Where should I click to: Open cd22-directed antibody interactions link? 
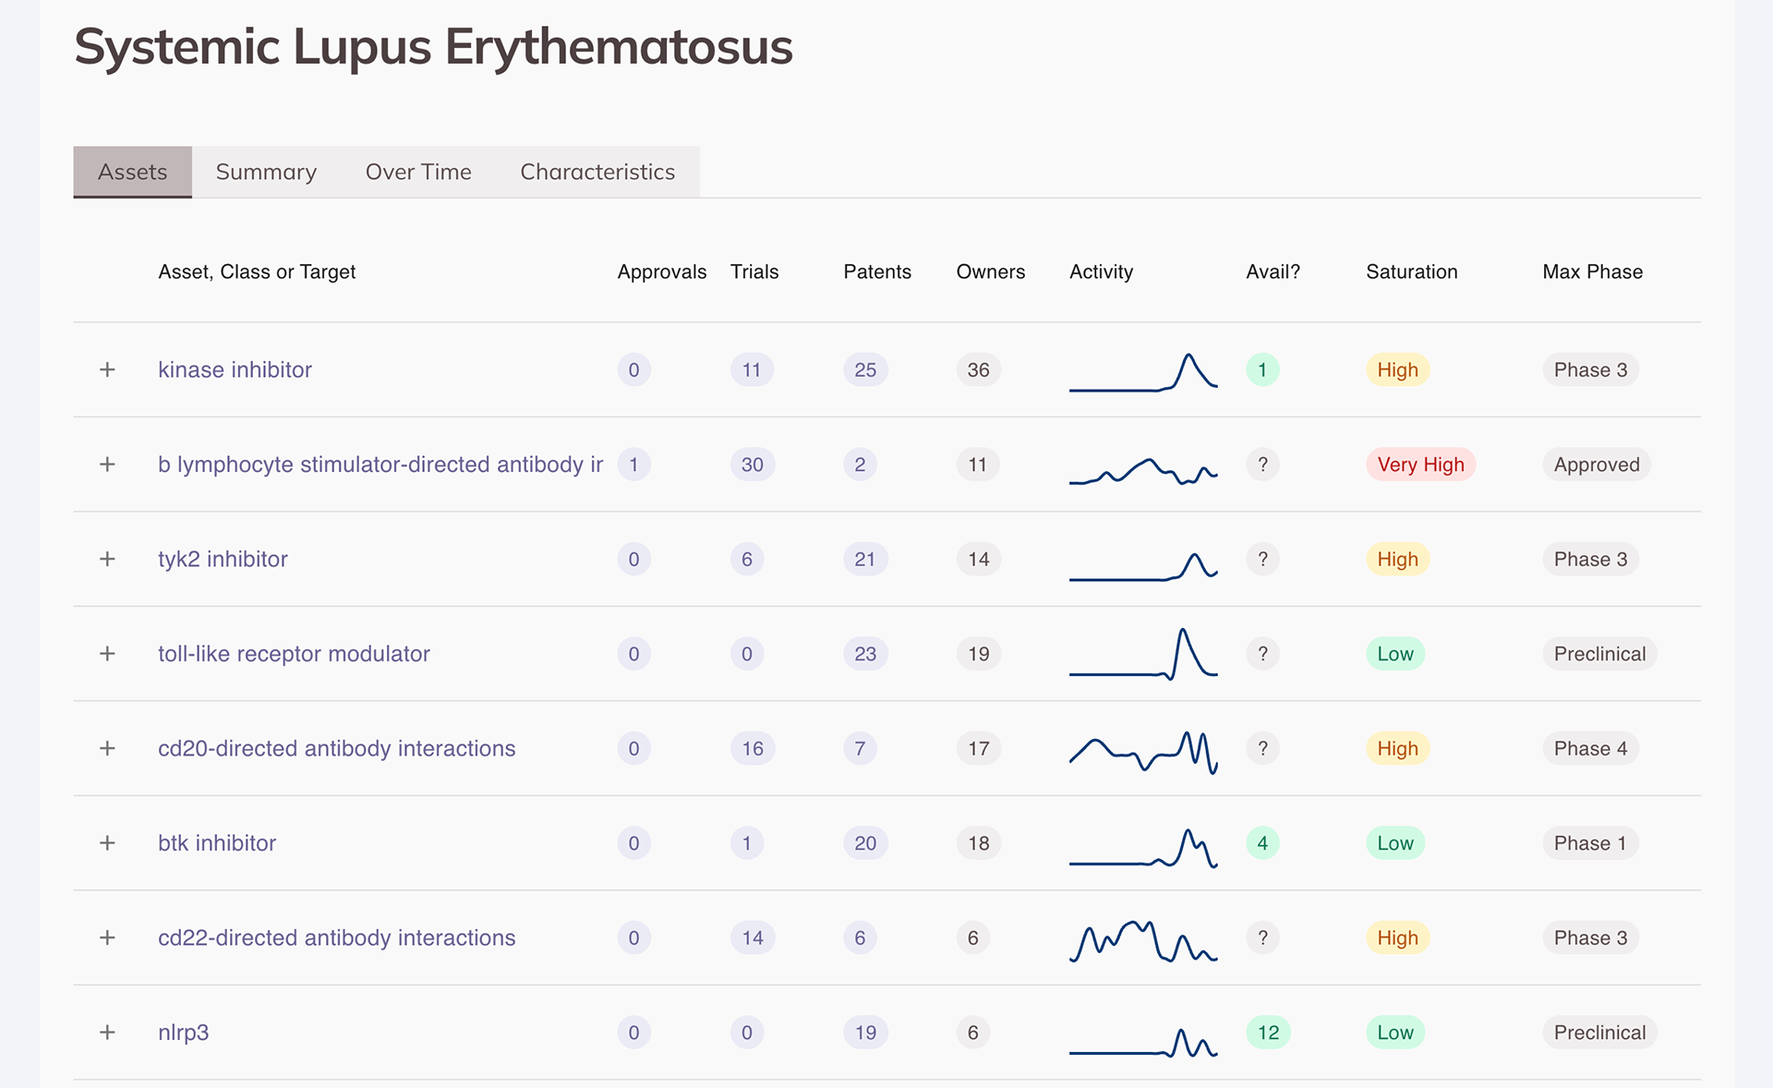pos(336,937)
